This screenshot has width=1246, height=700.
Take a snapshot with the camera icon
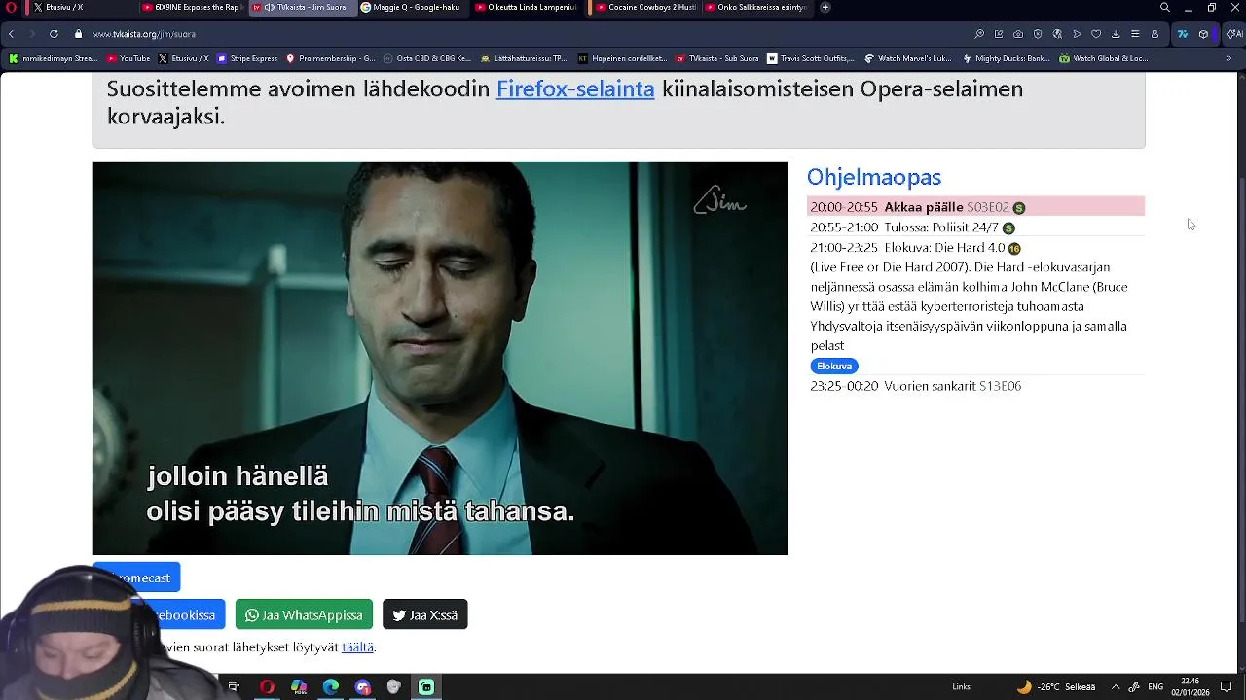[x=1018, y=34]
